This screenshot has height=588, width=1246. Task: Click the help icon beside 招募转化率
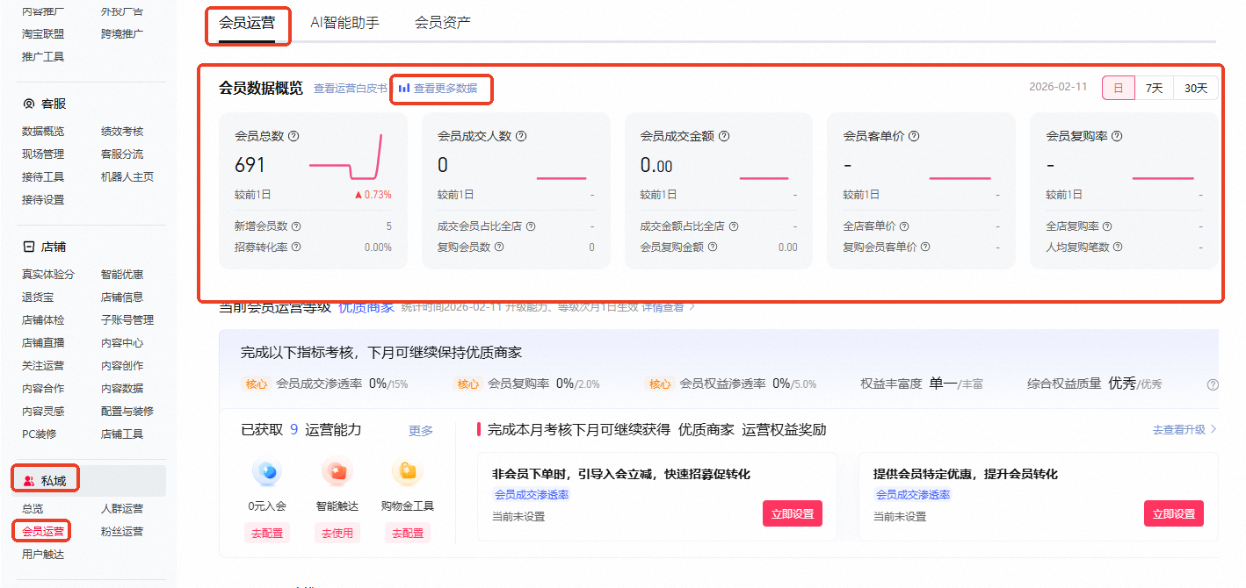click(296, 247)
